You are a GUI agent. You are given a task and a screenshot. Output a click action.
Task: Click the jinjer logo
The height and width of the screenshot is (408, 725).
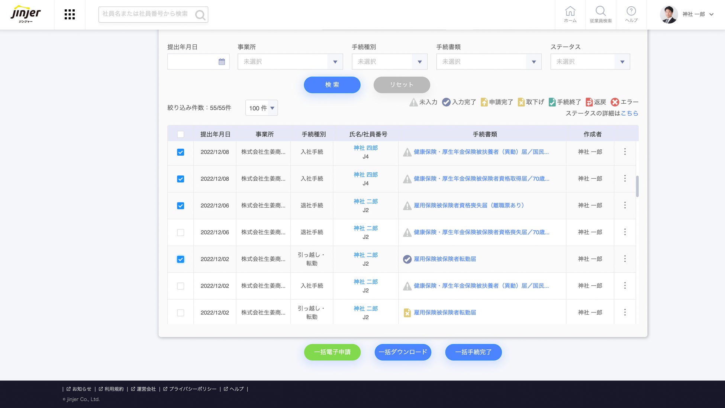point(26,14)
